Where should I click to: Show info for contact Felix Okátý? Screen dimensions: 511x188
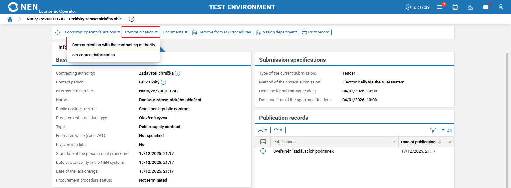163,82
